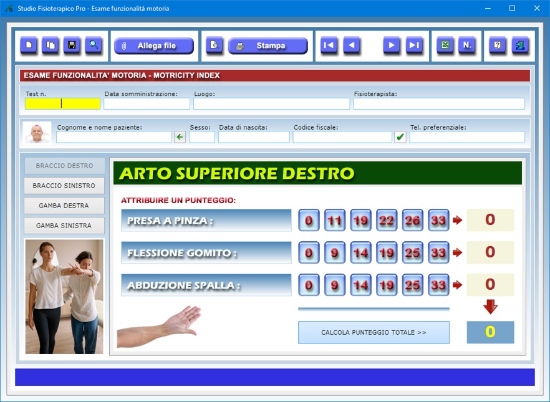Click the exit door icon
This screenshot has width=550, height=402.
tap(520, 45)
